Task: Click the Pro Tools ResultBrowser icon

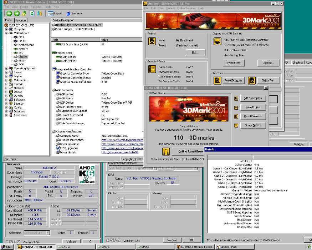Action: (x=217, y=81)
